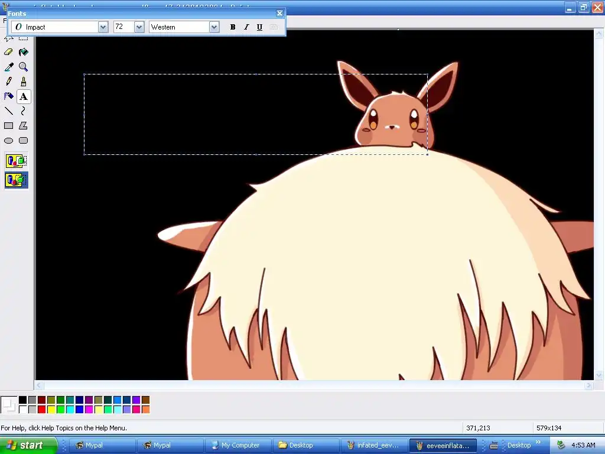Screen dimensions: 605x454
Task: Switch to My Computer taskbar window
Action: pos(238,445)
